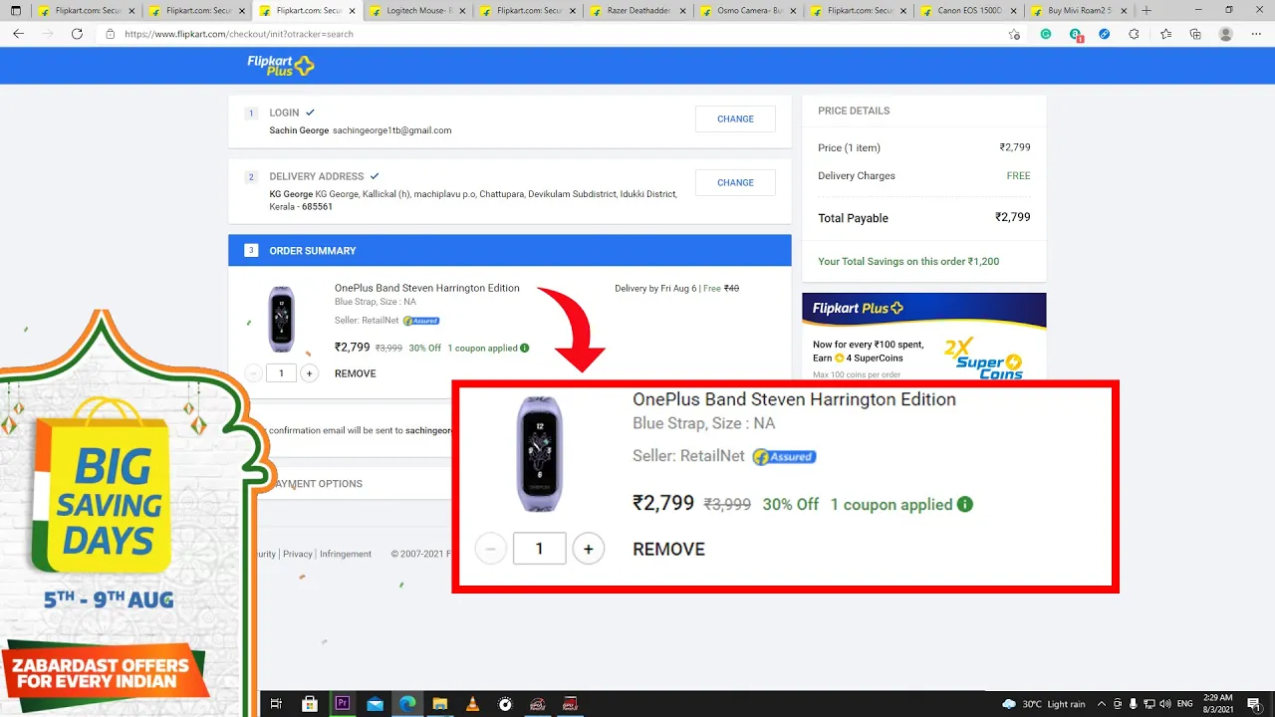Open Edge Settings and more menu
This screenshot has height=717, width=1275.
click(x=1256, y=34)
